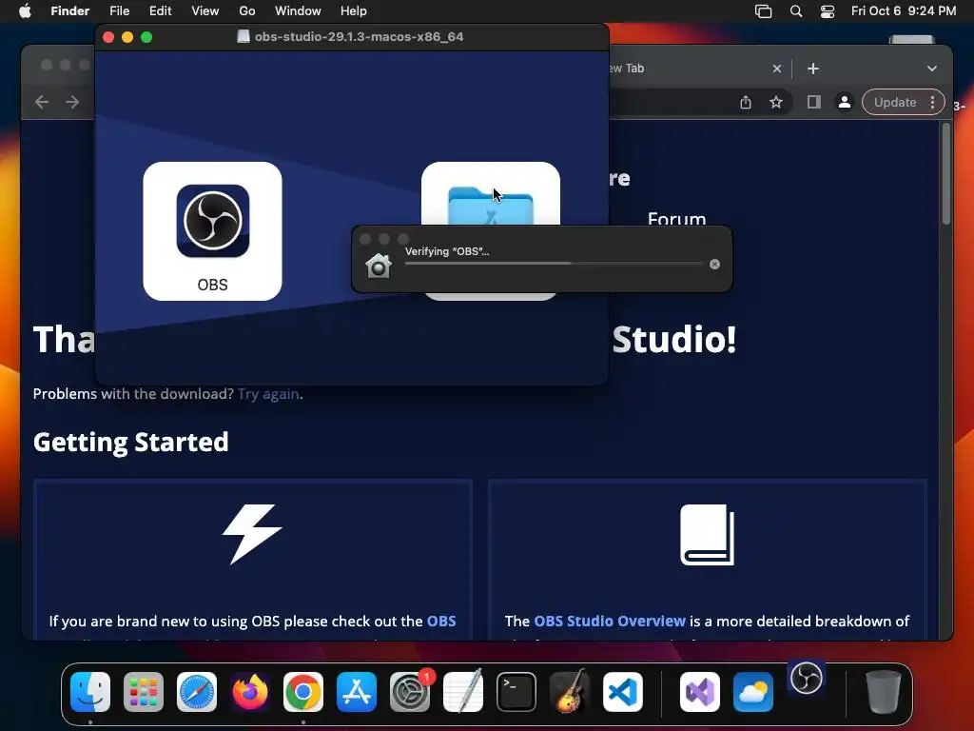
Task: Open the Help menu
Action: [x=354, y=11]
